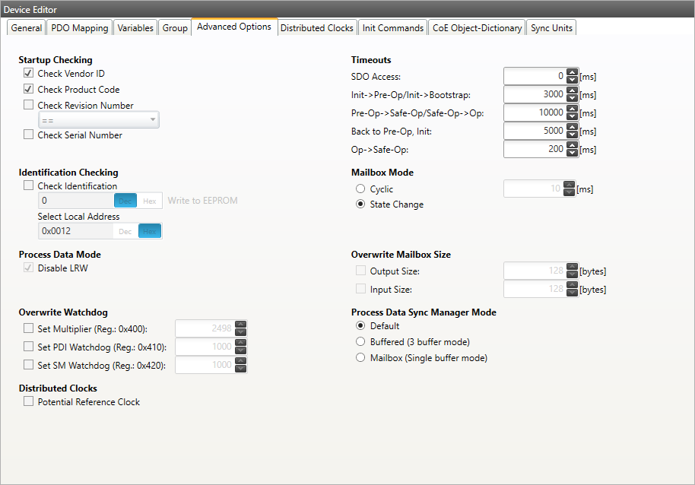Enable the Potential Reference Clock option
695x485 pixels.
(x=28, y=401)
